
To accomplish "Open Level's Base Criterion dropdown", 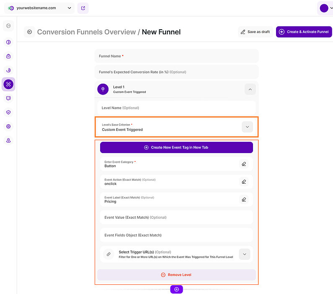I will [247, 127].
